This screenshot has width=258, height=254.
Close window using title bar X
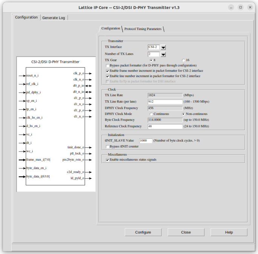tap(250, 7)
